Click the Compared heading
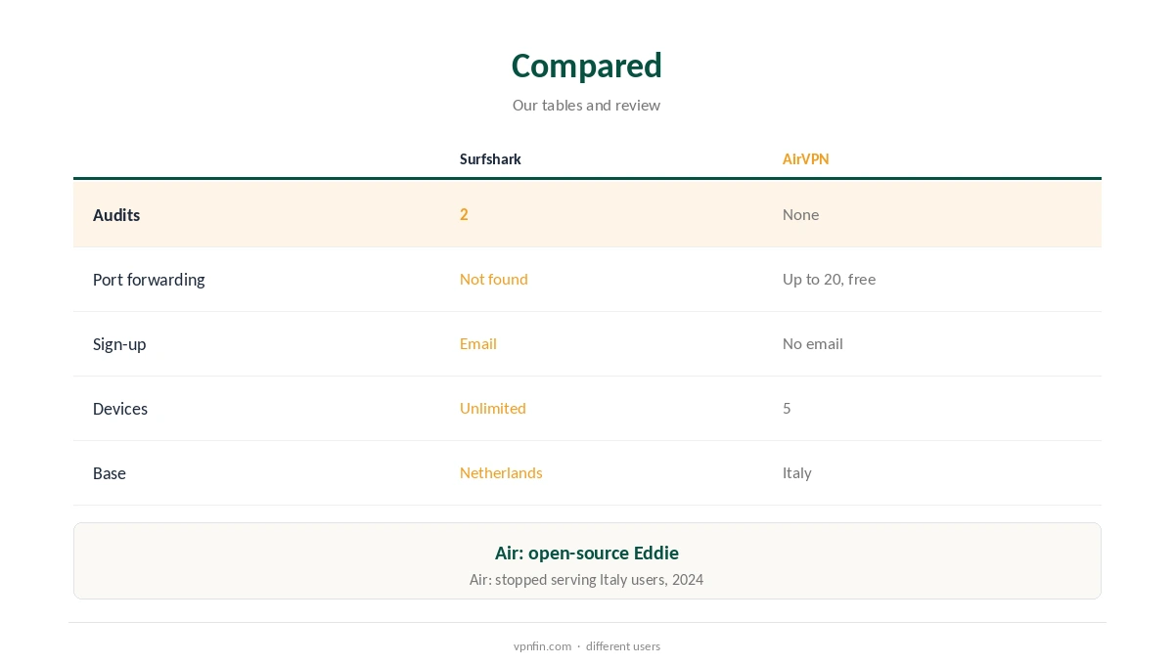 pos(587,66)
